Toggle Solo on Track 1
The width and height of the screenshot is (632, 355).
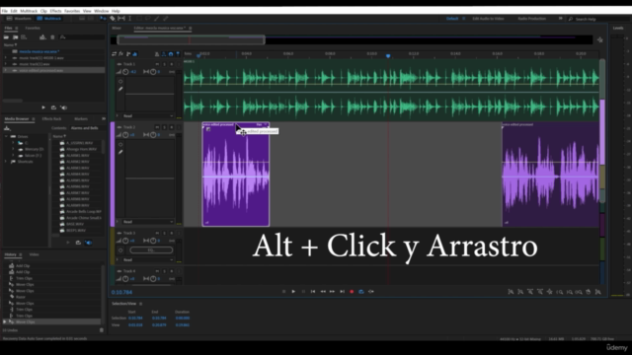click(165, 64)
